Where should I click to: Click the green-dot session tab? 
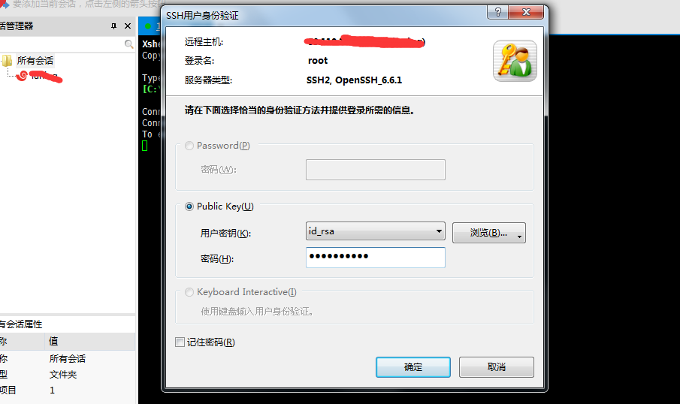150,26
